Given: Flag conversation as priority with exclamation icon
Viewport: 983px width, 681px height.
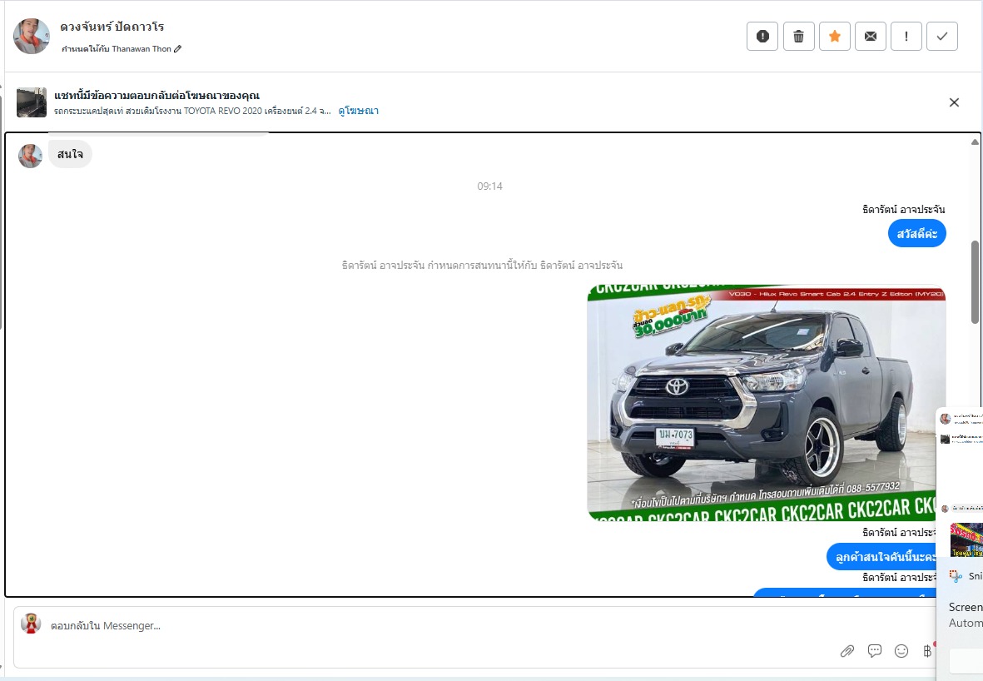Looking at the screenshot, I should (906, 36).
